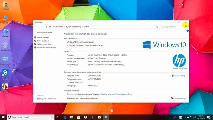Screen dimensions: 213x120
Task: Click the System icon in the breadcrumb
Action: [x=50, y=27]
